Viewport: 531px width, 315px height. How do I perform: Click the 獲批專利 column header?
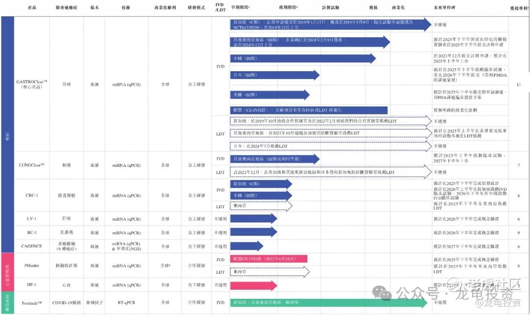tap(519, 8)
